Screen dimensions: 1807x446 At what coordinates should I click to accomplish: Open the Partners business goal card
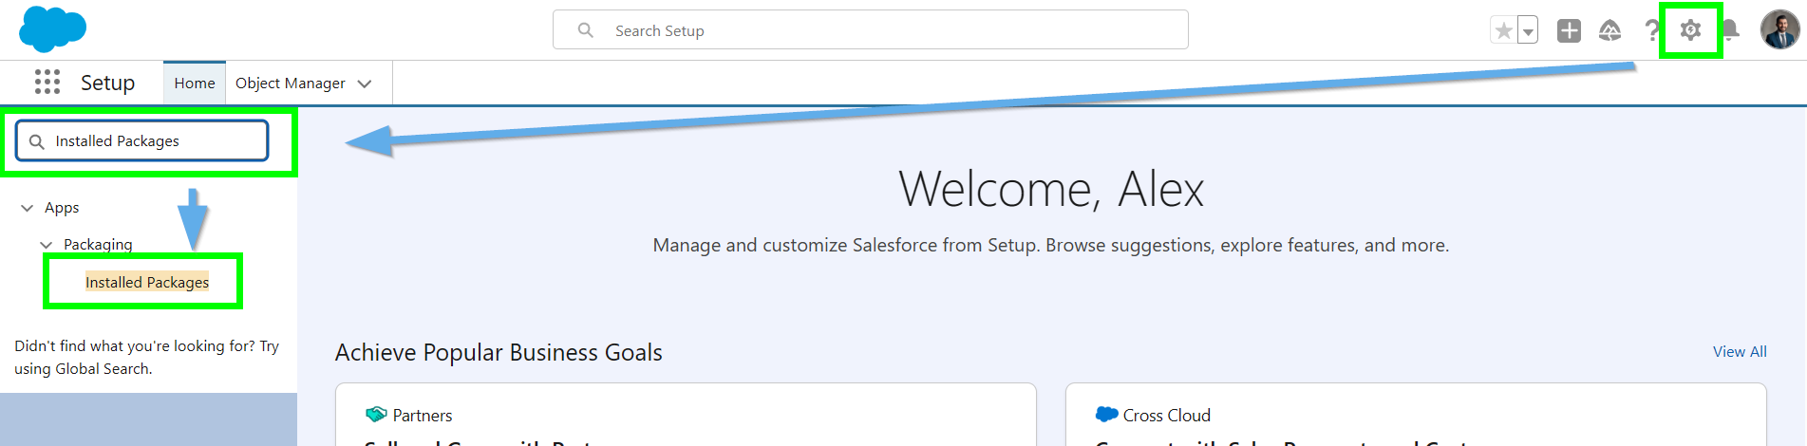pos(685,416)
